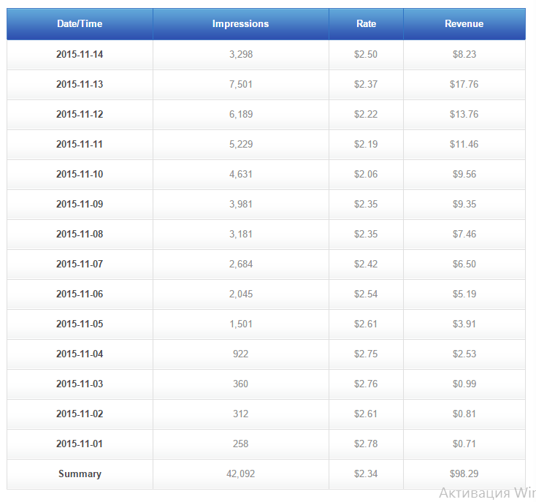The image size is (536, 502).
Task: Click total revenue $98.29
Action: (x=464, y=474)
